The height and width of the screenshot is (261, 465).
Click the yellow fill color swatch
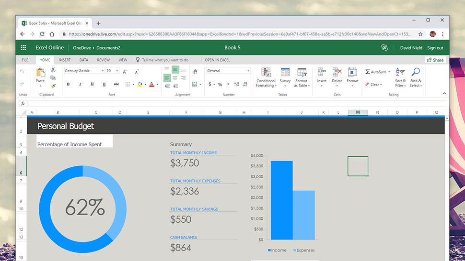(x=139, y=84)
